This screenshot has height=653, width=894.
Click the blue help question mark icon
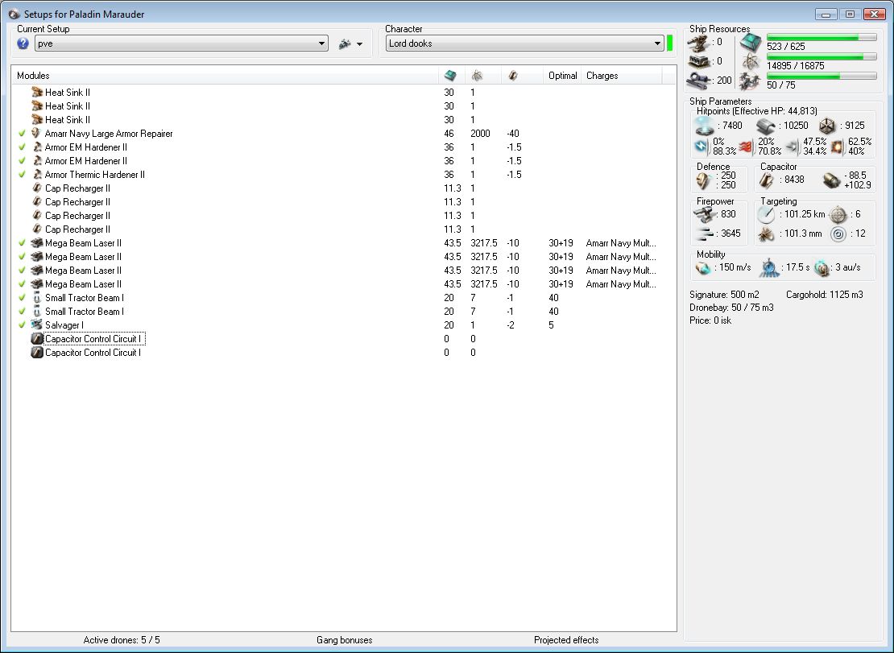(x=23, y=43)
